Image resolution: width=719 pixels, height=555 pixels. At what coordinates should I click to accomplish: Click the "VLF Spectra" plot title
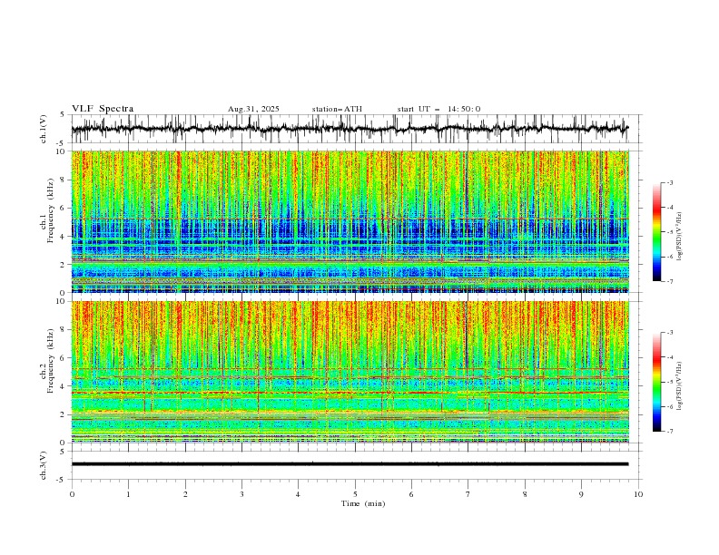click(x=103, y=109)
